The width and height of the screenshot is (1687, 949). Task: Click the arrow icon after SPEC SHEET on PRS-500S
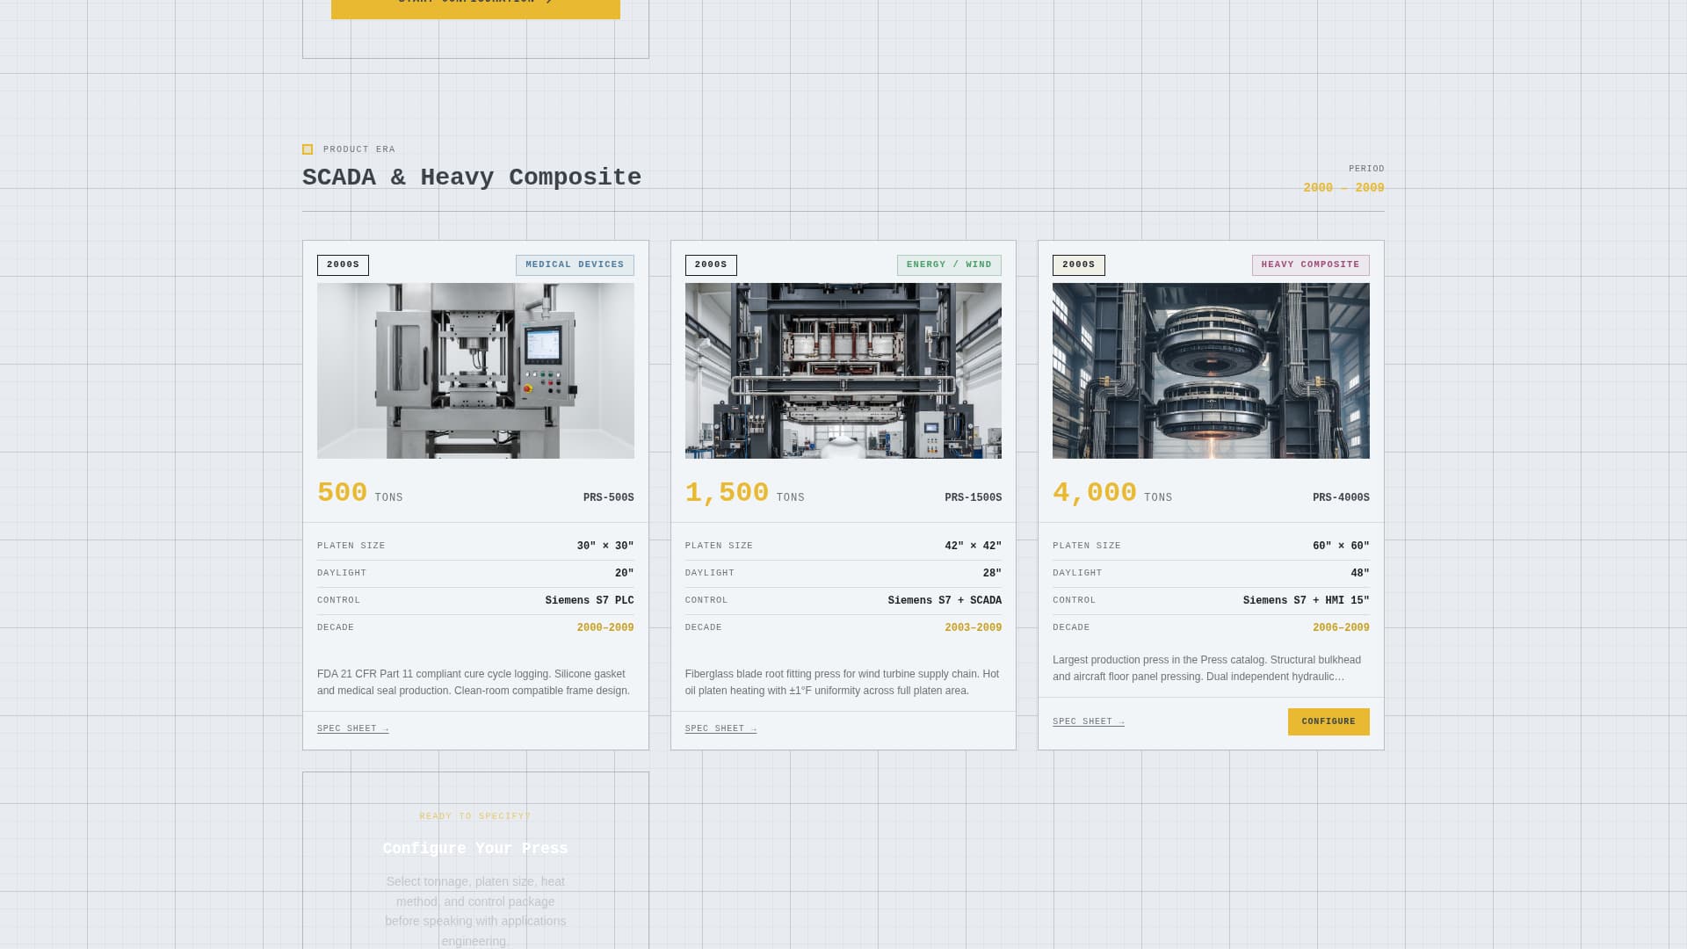pos(385,728)
